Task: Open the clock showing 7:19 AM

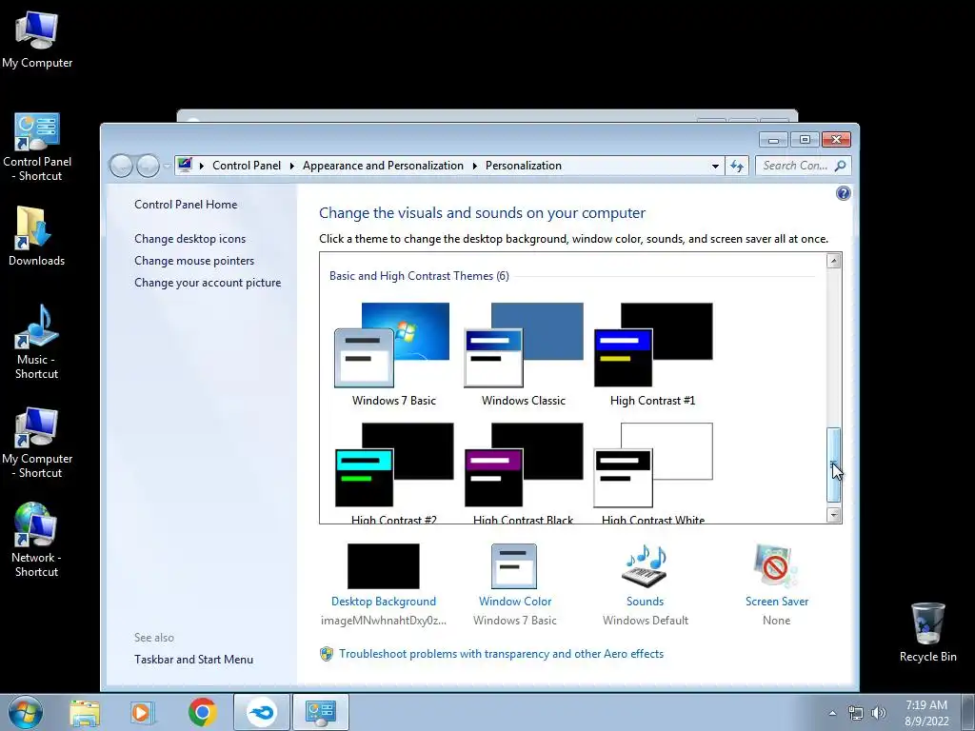Action: (x=926, y=713)
